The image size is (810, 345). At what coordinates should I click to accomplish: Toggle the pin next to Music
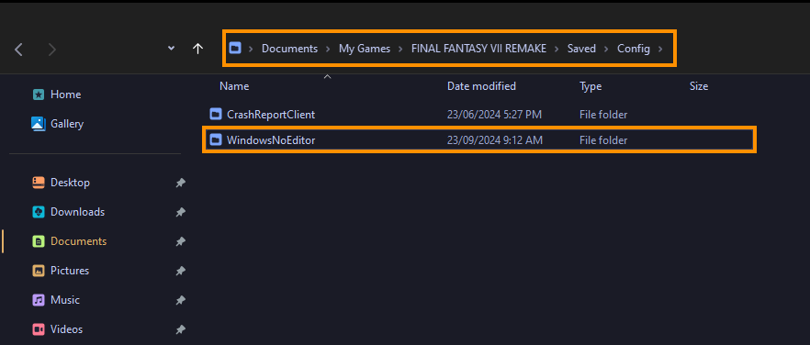pos(180,300)
